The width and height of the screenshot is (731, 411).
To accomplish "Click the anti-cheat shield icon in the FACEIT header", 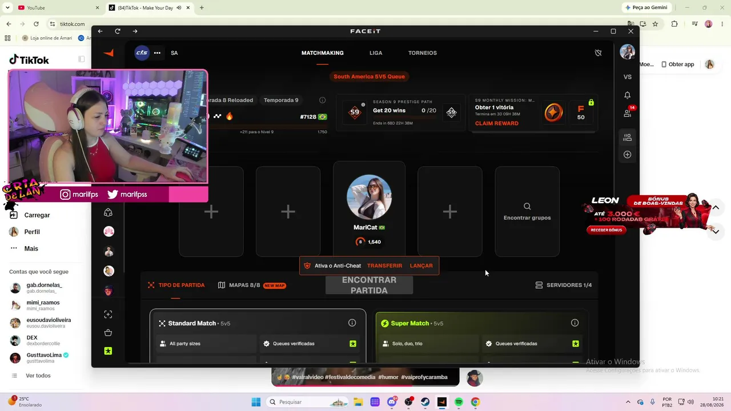I will [x=598, y=53].
